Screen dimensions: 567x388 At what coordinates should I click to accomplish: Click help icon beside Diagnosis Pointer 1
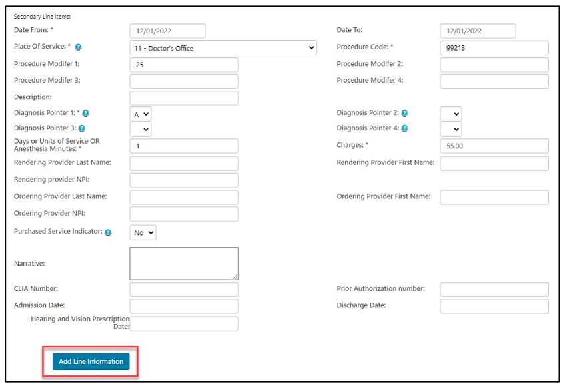coord(85,114)
